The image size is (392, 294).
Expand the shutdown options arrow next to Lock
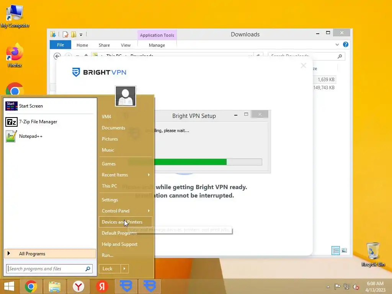(124, 269)
